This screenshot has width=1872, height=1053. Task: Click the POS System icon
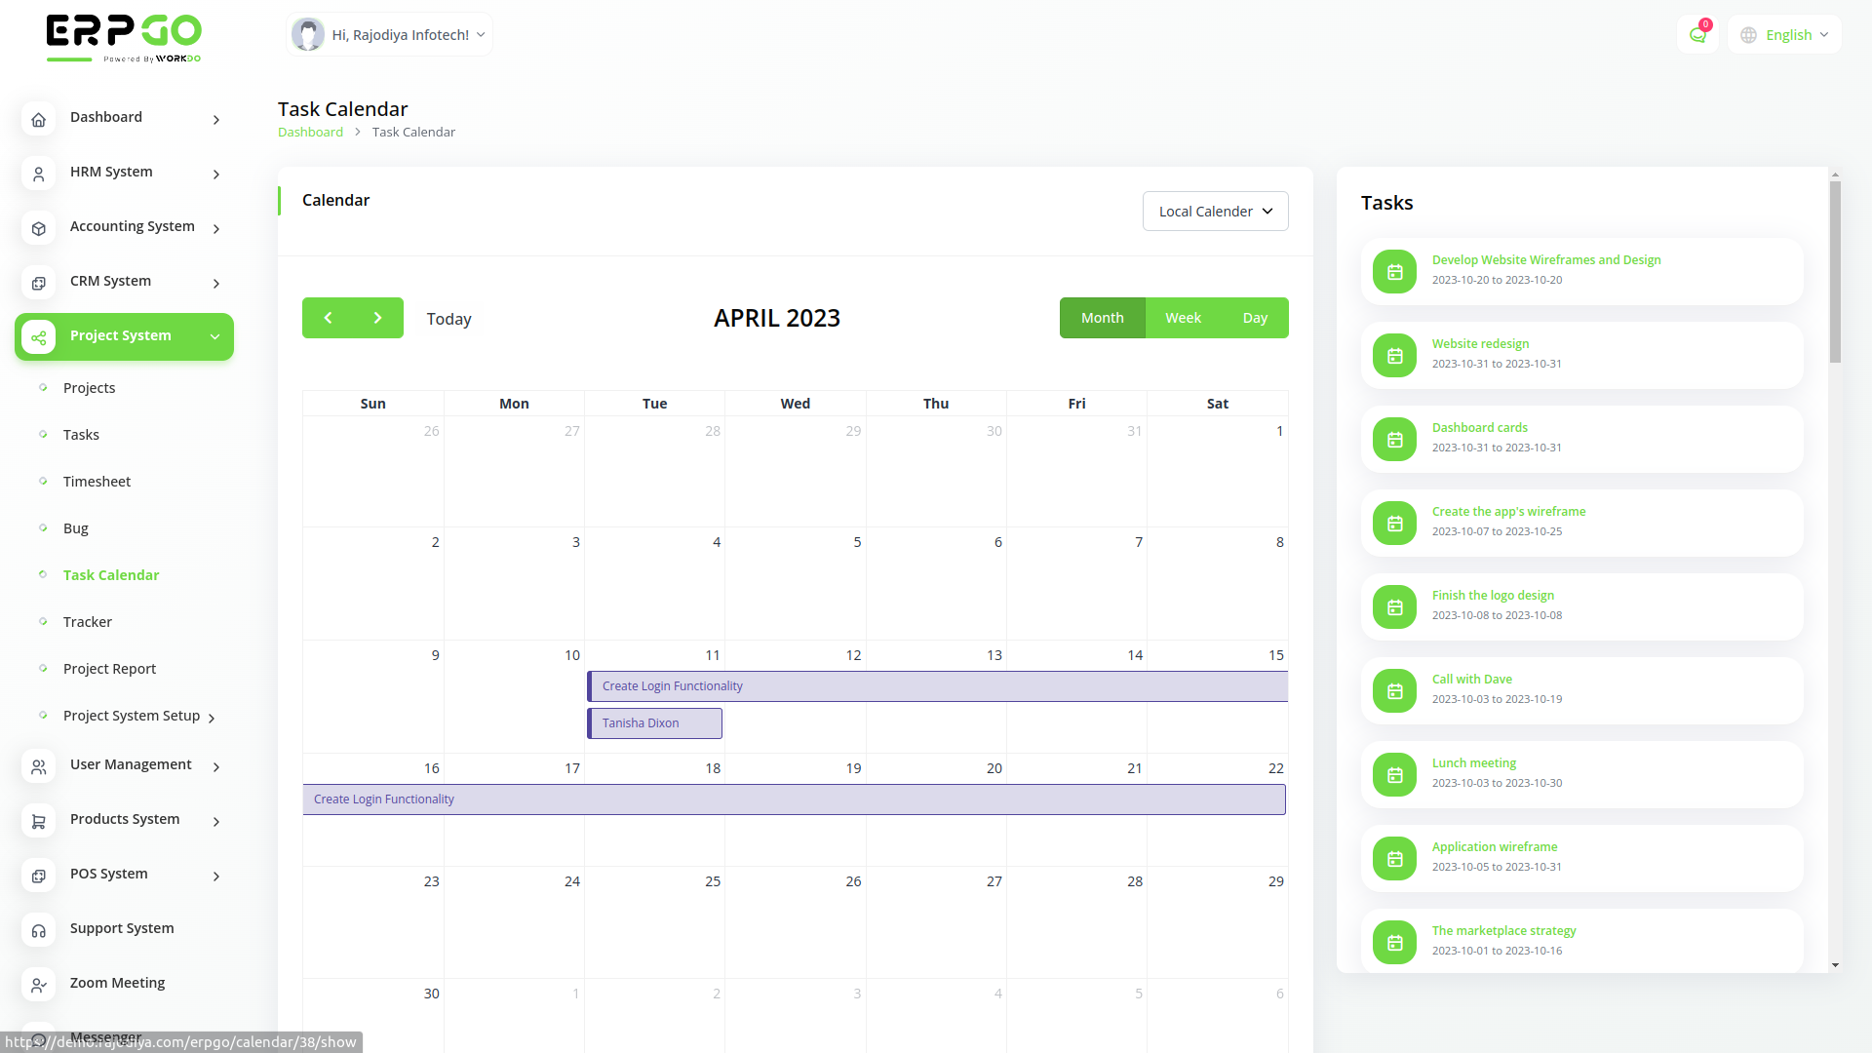[x=39, y=876]
